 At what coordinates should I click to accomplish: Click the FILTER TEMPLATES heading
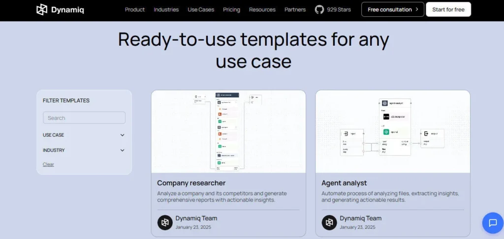tap(66, 100)
